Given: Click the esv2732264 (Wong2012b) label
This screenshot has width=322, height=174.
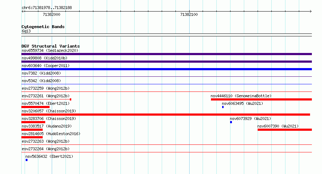Looking at the screenshot, I should click(46, 149).
